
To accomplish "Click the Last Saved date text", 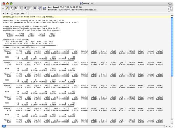I will pyautogui.click(x=65, y=7).
